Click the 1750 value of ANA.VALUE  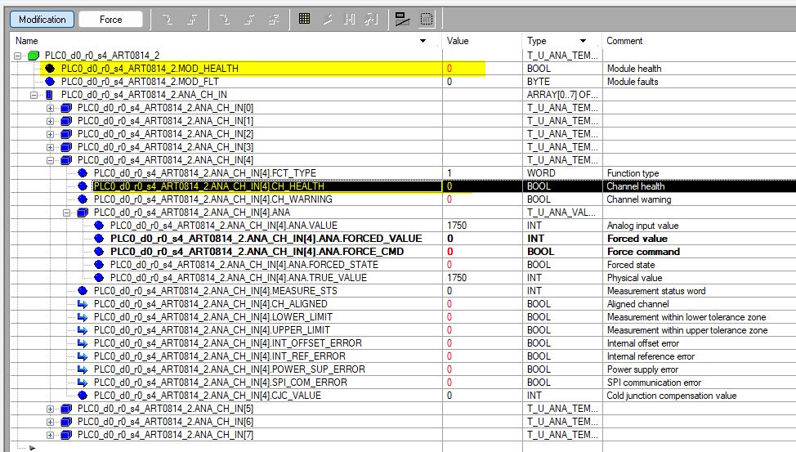pos(456,226)
